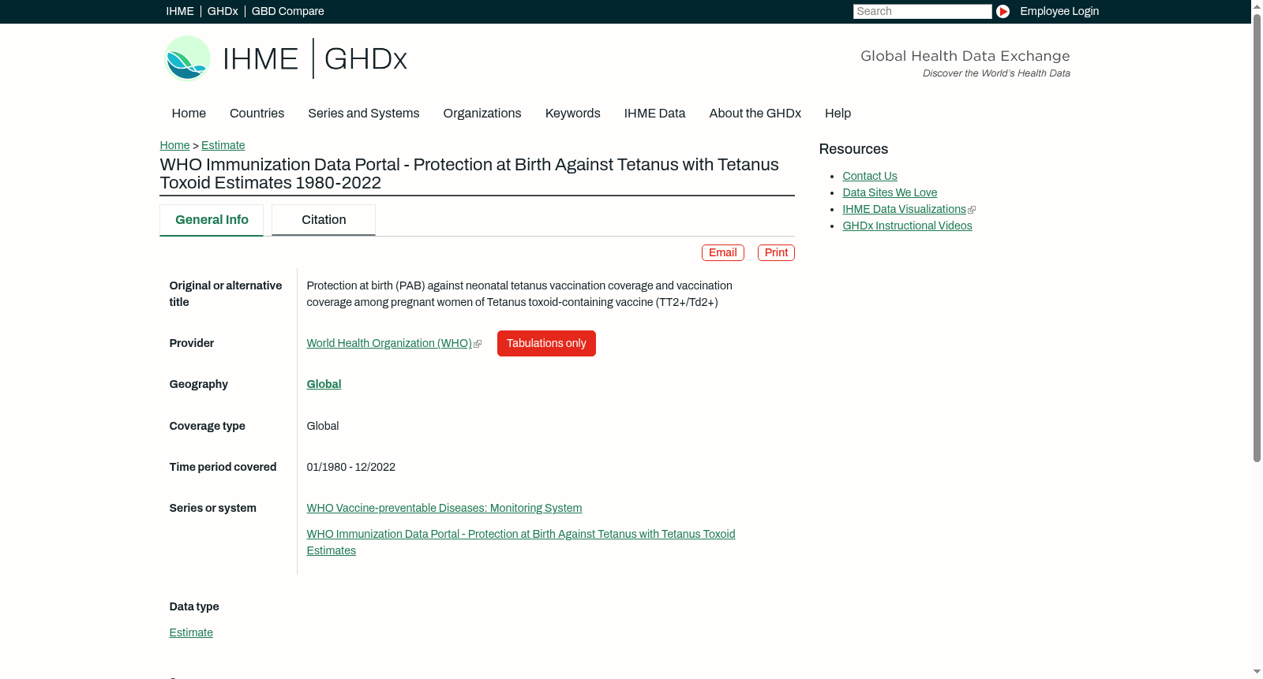Open WHO Vaccine-preventable Diseases: Monitoring System link

point(444,508)
